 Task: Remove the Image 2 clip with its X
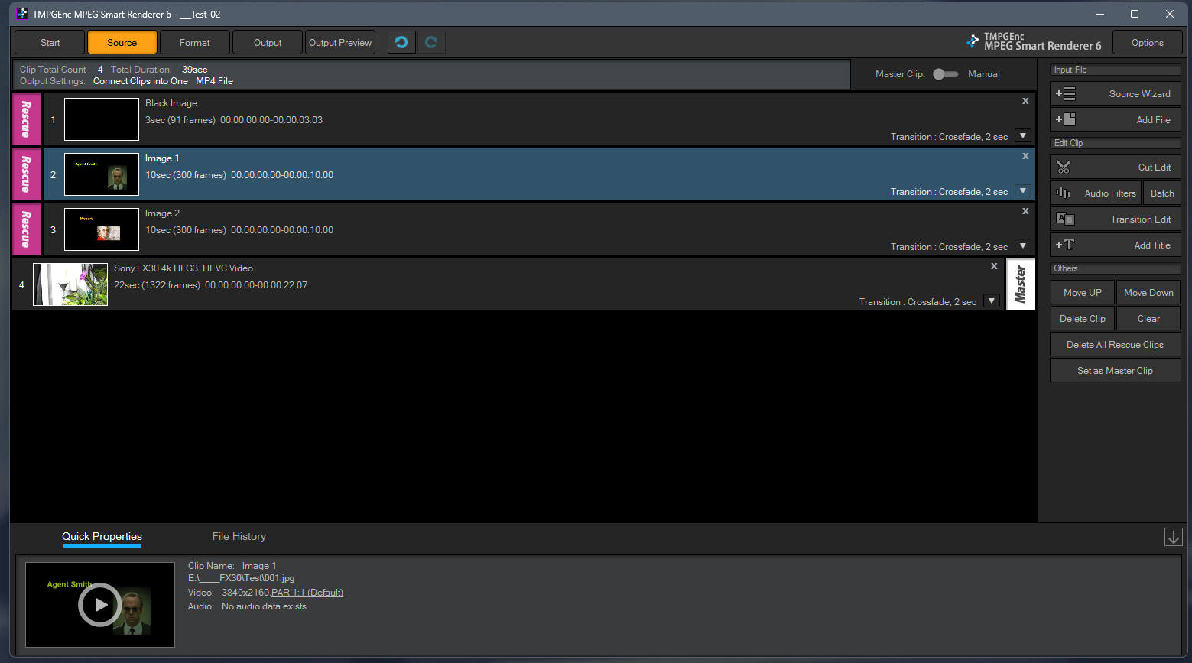point(1025,211)
